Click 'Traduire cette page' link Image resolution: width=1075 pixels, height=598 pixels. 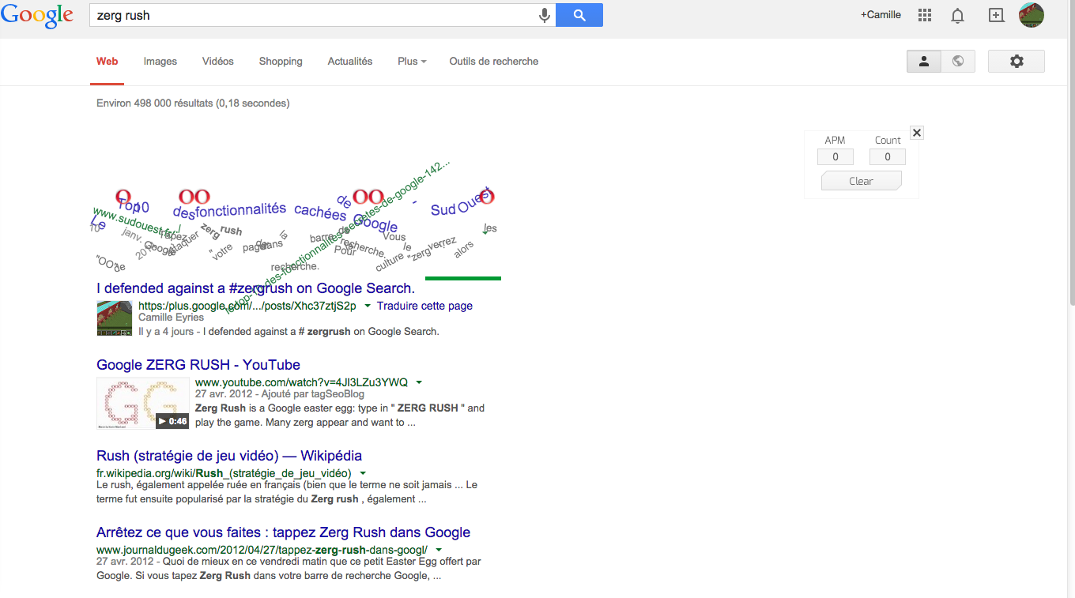[424, 306]
